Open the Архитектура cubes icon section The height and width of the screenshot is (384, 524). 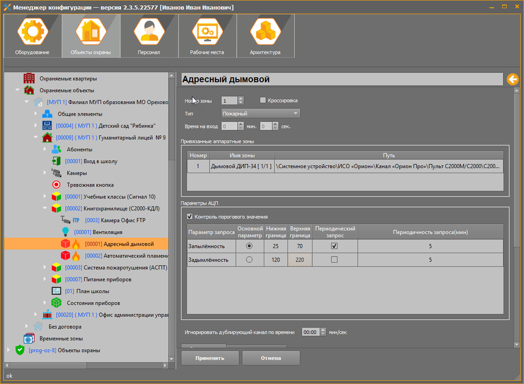(x=265, y=33)
